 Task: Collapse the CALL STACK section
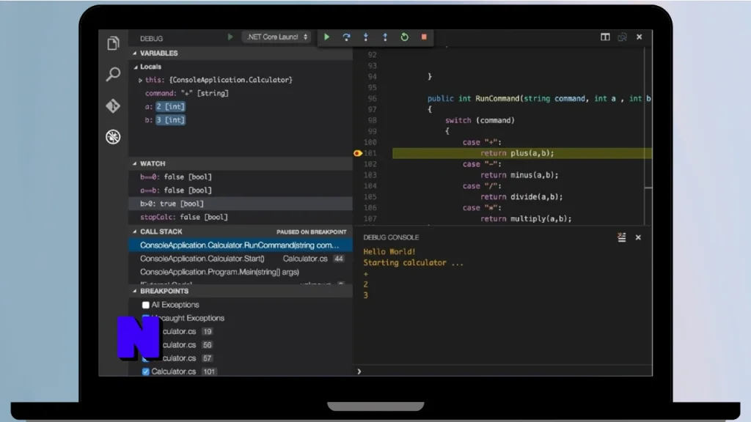click(135, 232)
